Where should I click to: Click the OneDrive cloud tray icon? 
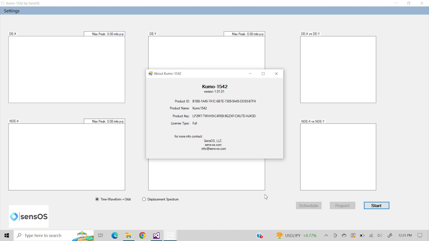[x=344, y=235]
